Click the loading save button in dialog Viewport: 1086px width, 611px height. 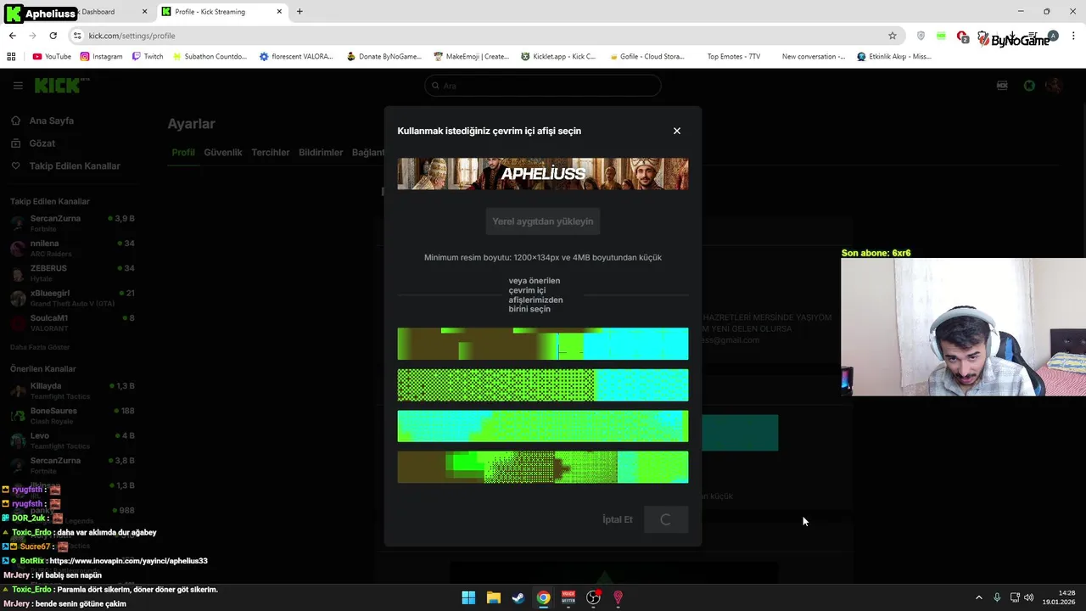(x=666, y=519)
